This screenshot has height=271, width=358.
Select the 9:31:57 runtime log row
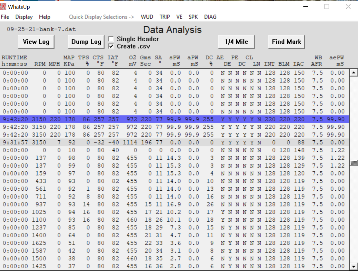click(x=174, y=142)
